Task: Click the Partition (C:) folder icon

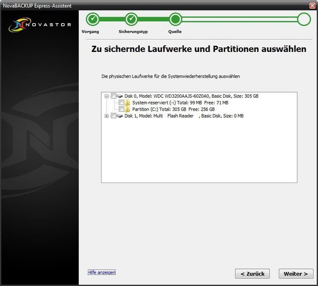Action: click(x=127, y=109)
